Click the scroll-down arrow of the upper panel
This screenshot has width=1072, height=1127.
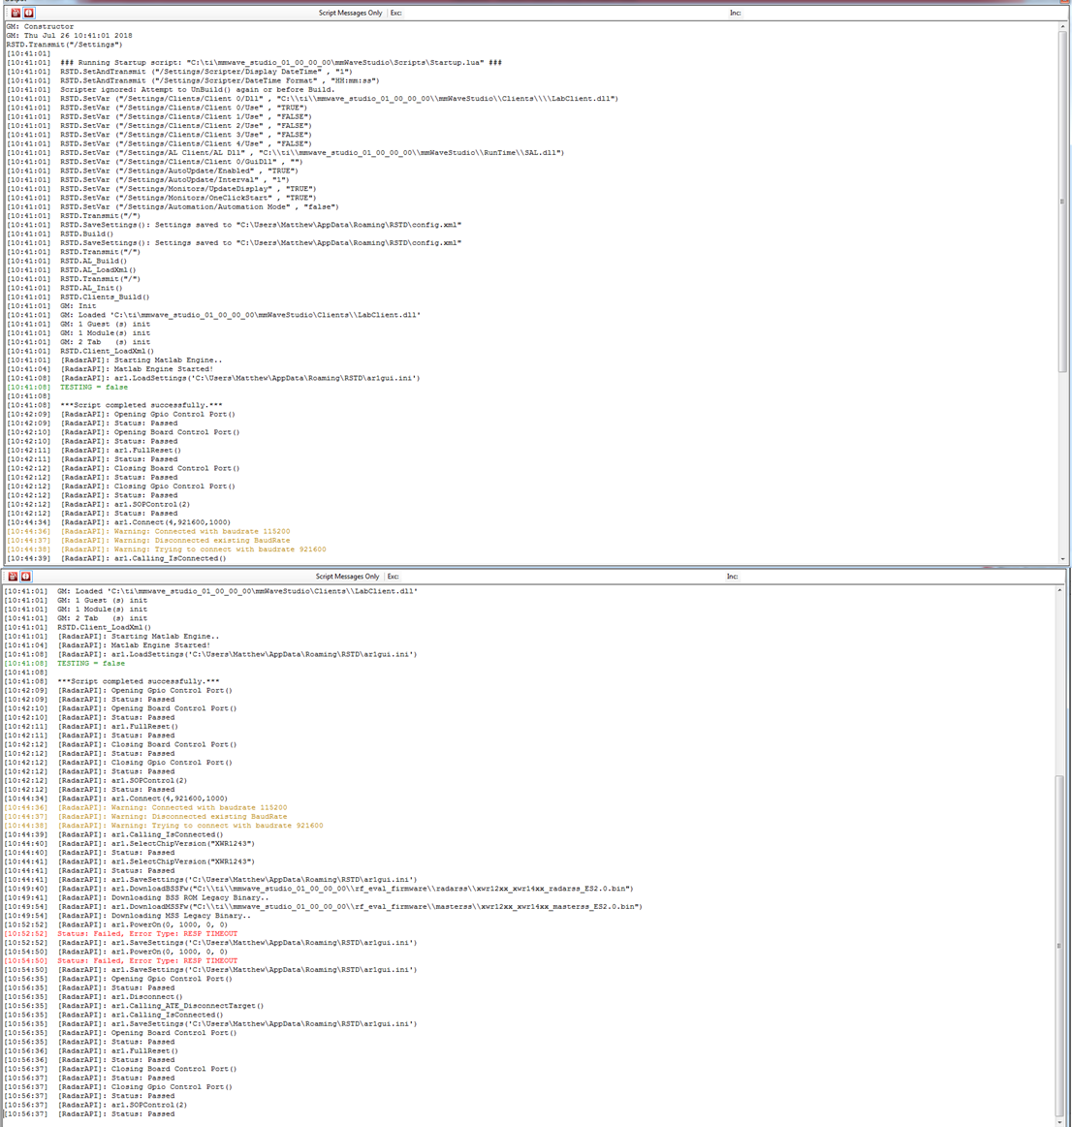pos(1062,558)
